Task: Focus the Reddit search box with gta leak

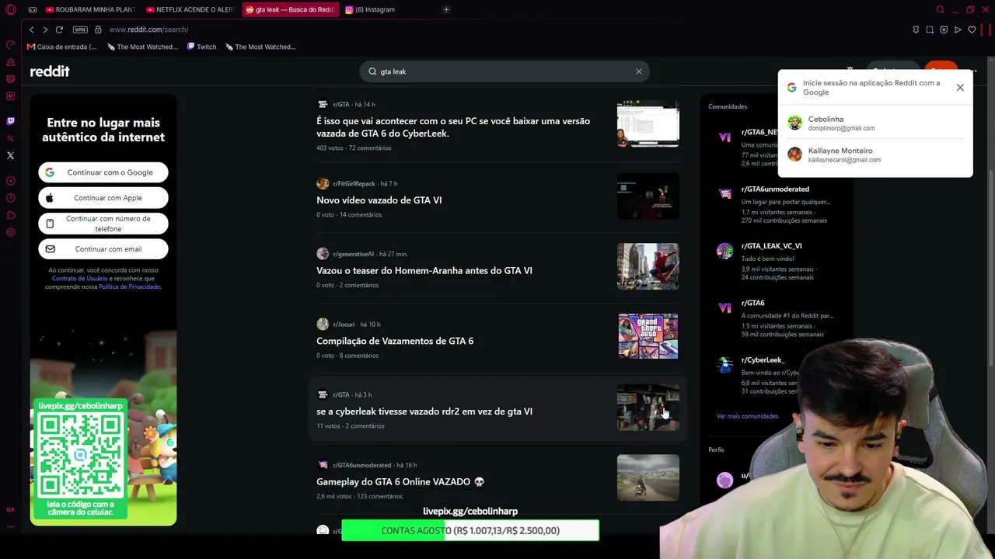Action: click(x=504, y=71)
